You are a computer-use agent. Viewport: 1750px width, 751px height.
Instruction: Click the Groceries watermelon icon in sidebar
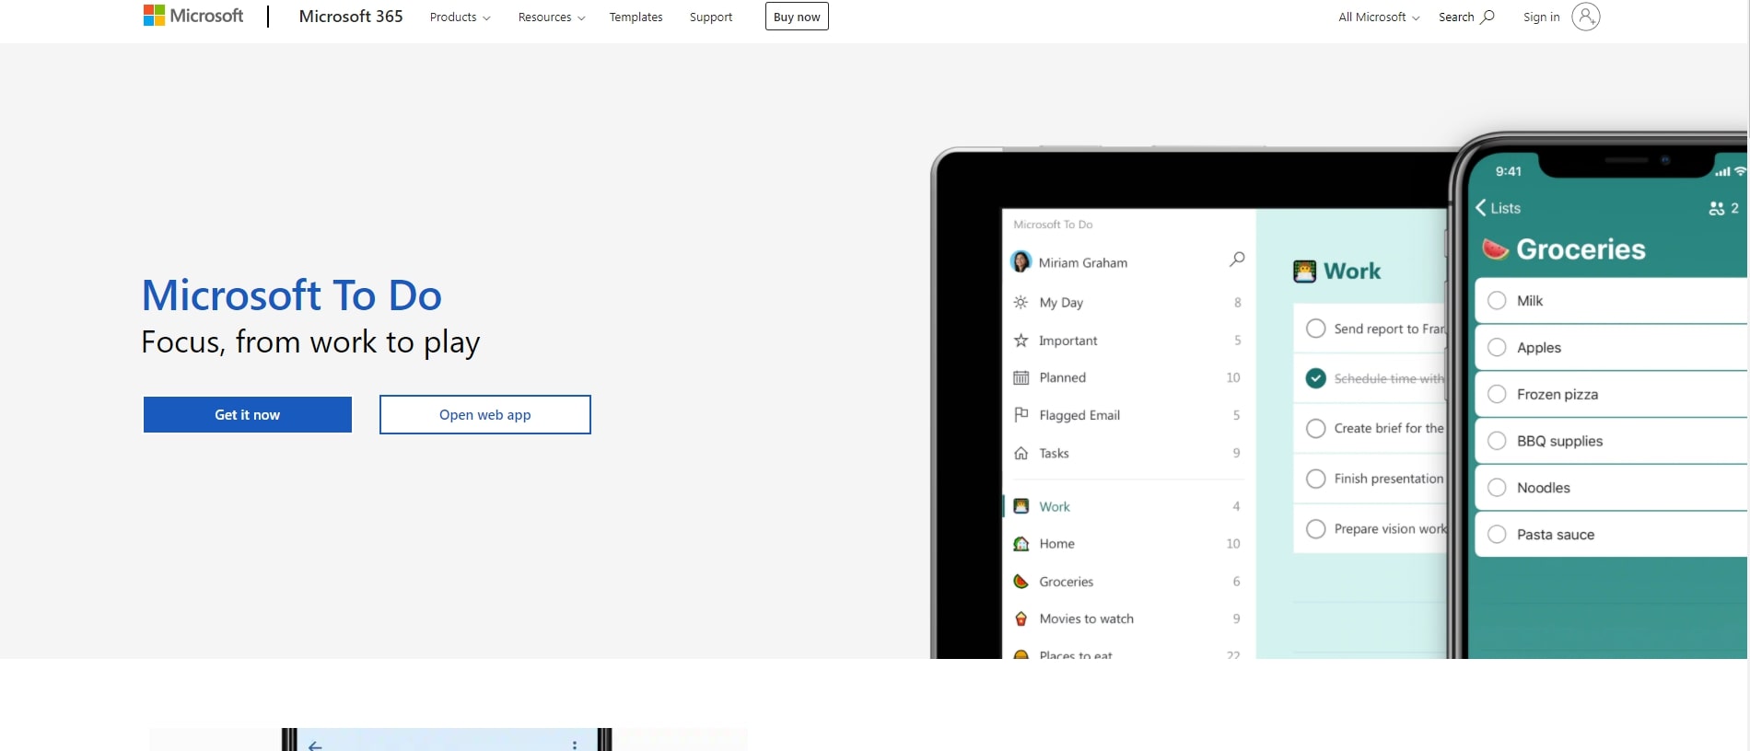click(x=1021, y=582)
